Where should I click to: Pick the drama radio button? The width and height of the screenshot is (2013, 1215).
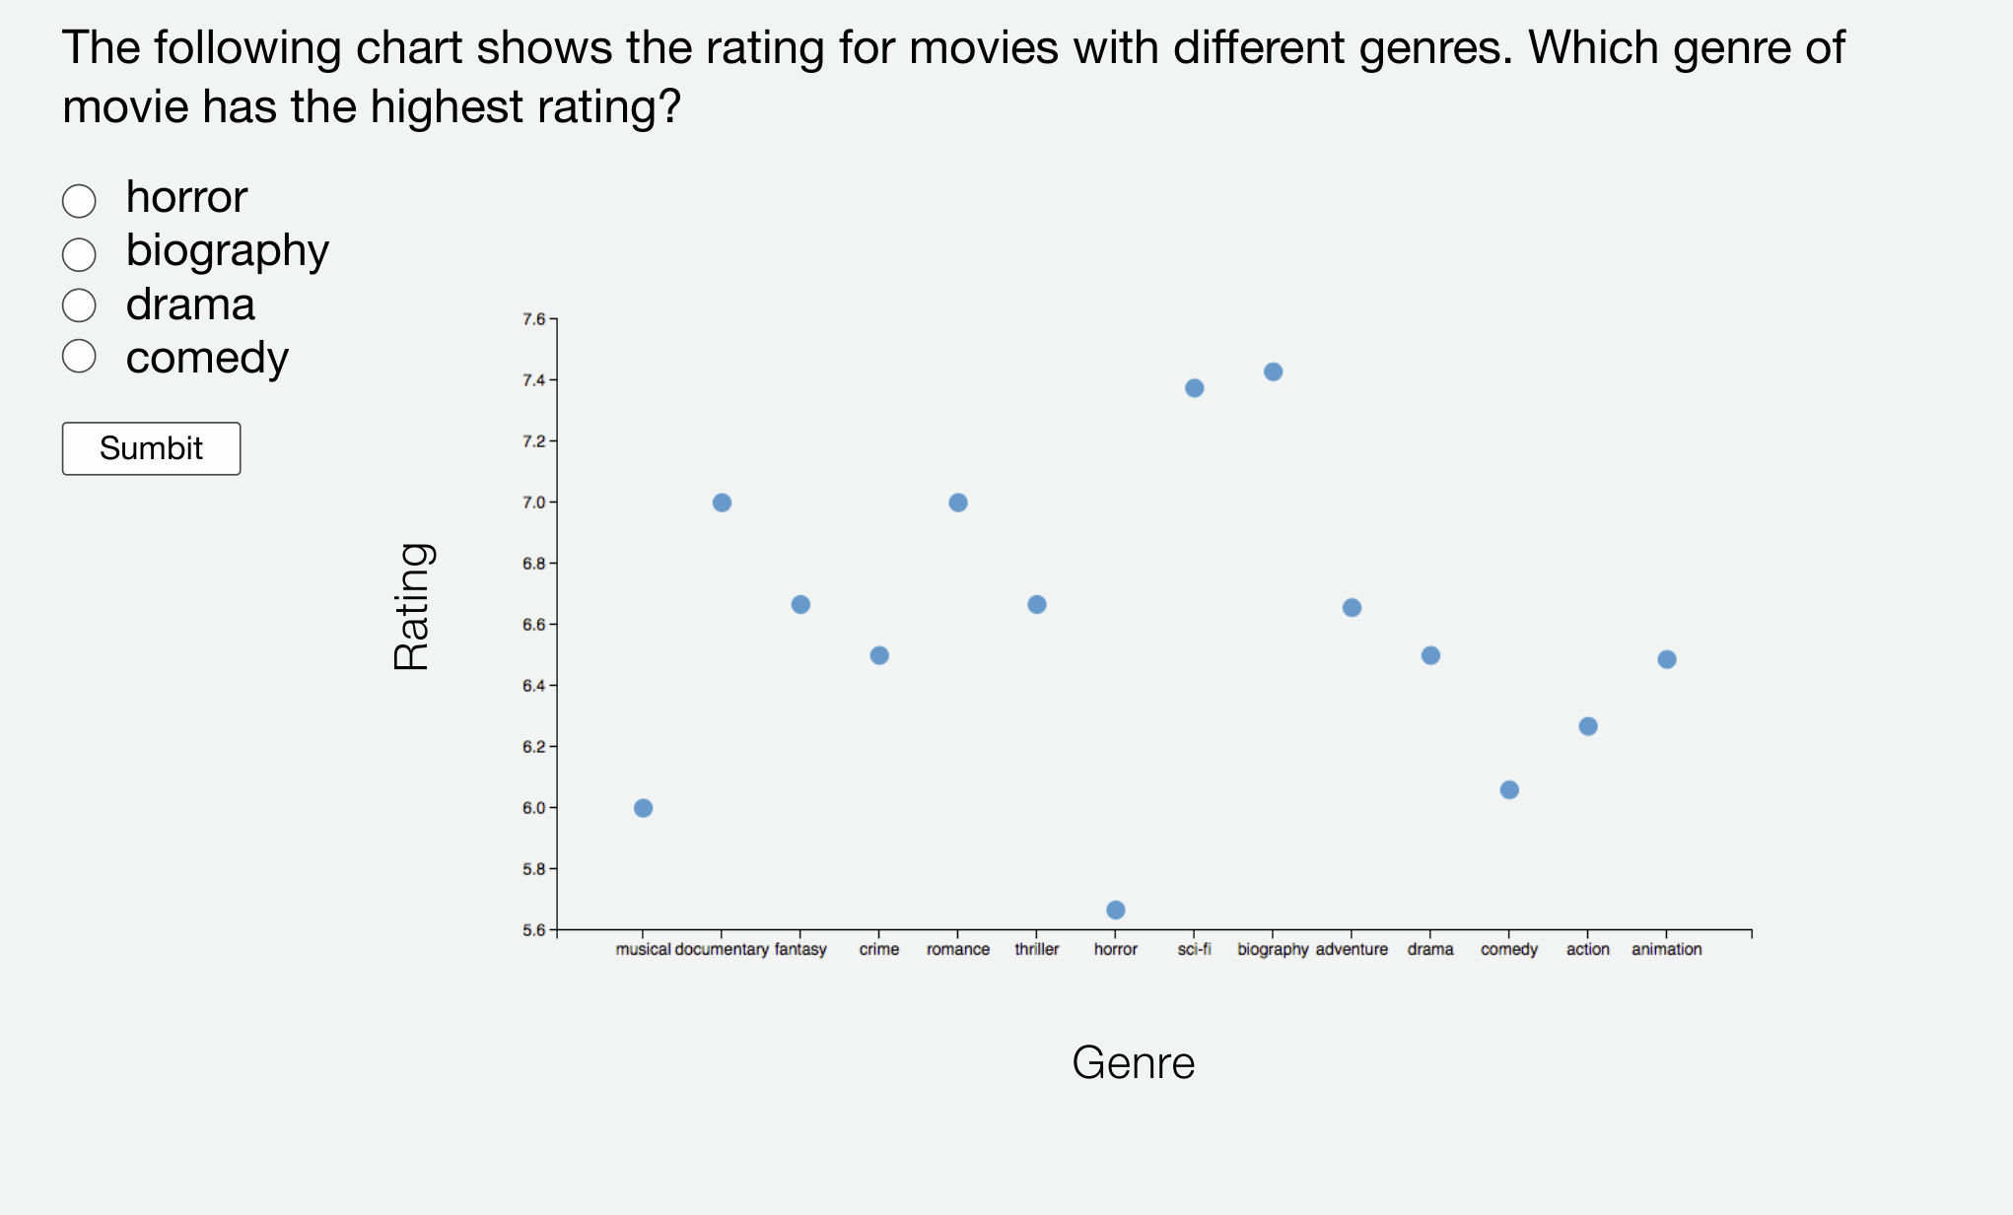click(x=79, y=305)
